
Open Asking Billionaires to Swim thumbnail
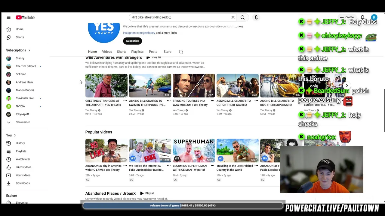(x=150, y=85)
